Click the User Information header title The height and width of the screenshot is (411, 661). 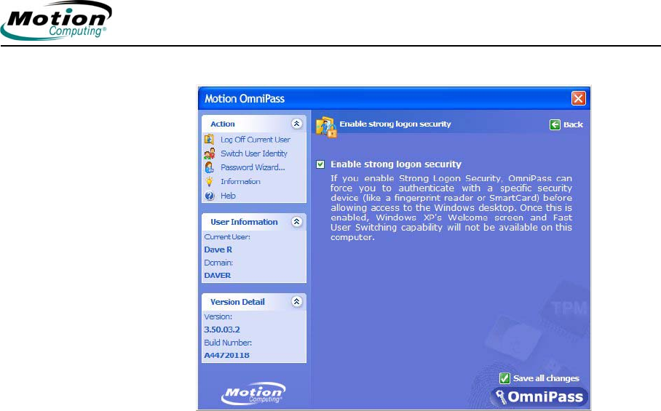pos(244,222)
